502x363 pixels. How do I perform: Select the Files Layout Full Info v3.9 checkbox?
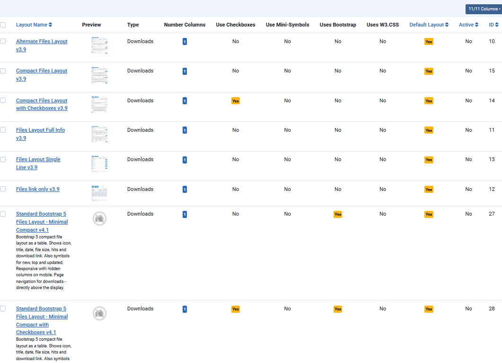[x=3, y=129]
